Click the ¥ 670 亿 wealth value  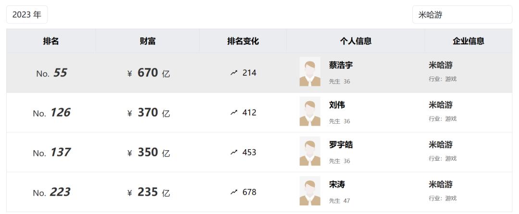coord(148,72)
